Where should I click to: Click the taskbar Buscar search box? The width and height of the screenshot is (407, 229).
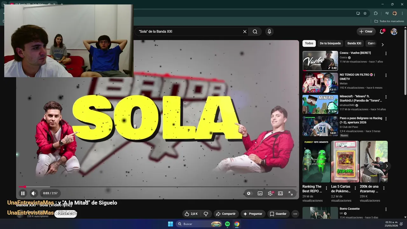click(199, 224)
